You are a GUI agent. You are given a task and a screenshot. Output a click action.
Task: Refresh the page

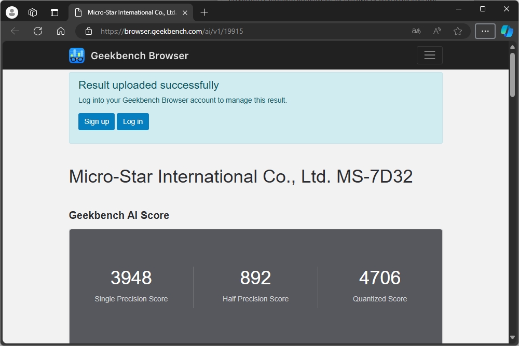38,31
